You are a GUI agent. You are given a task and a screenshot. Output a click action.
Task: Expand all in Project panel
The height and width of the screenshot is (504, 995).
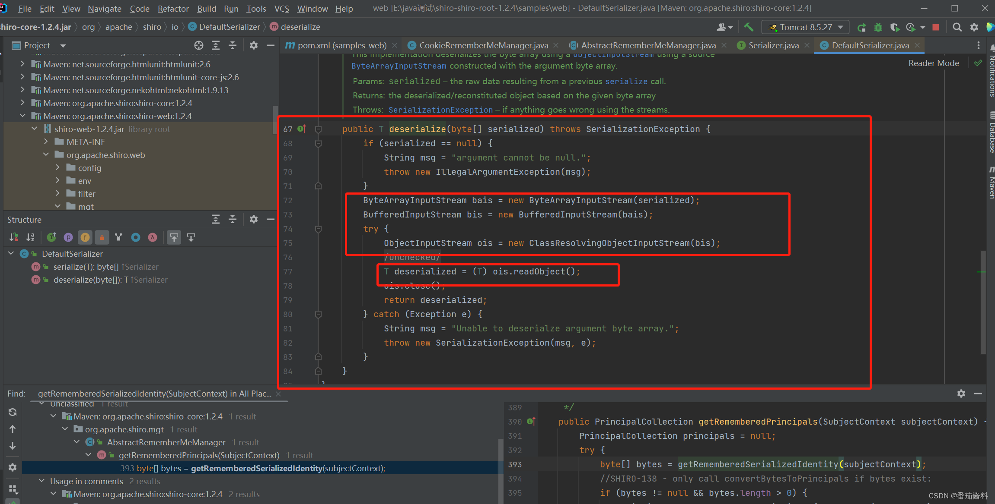click(x=215, y=45)
